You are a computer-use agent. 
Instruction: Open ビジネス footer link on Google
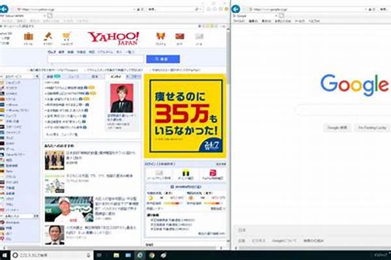click(258, 240)
